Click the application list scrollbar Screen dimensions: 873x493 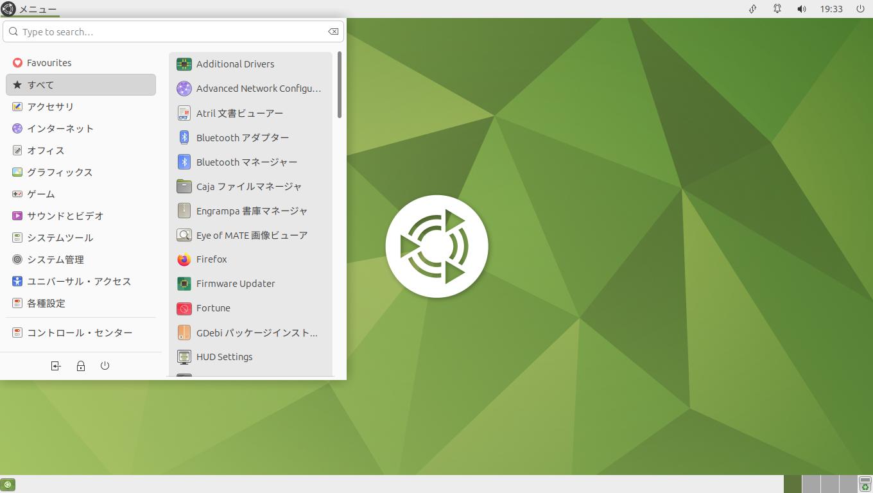tap(339, 85)
